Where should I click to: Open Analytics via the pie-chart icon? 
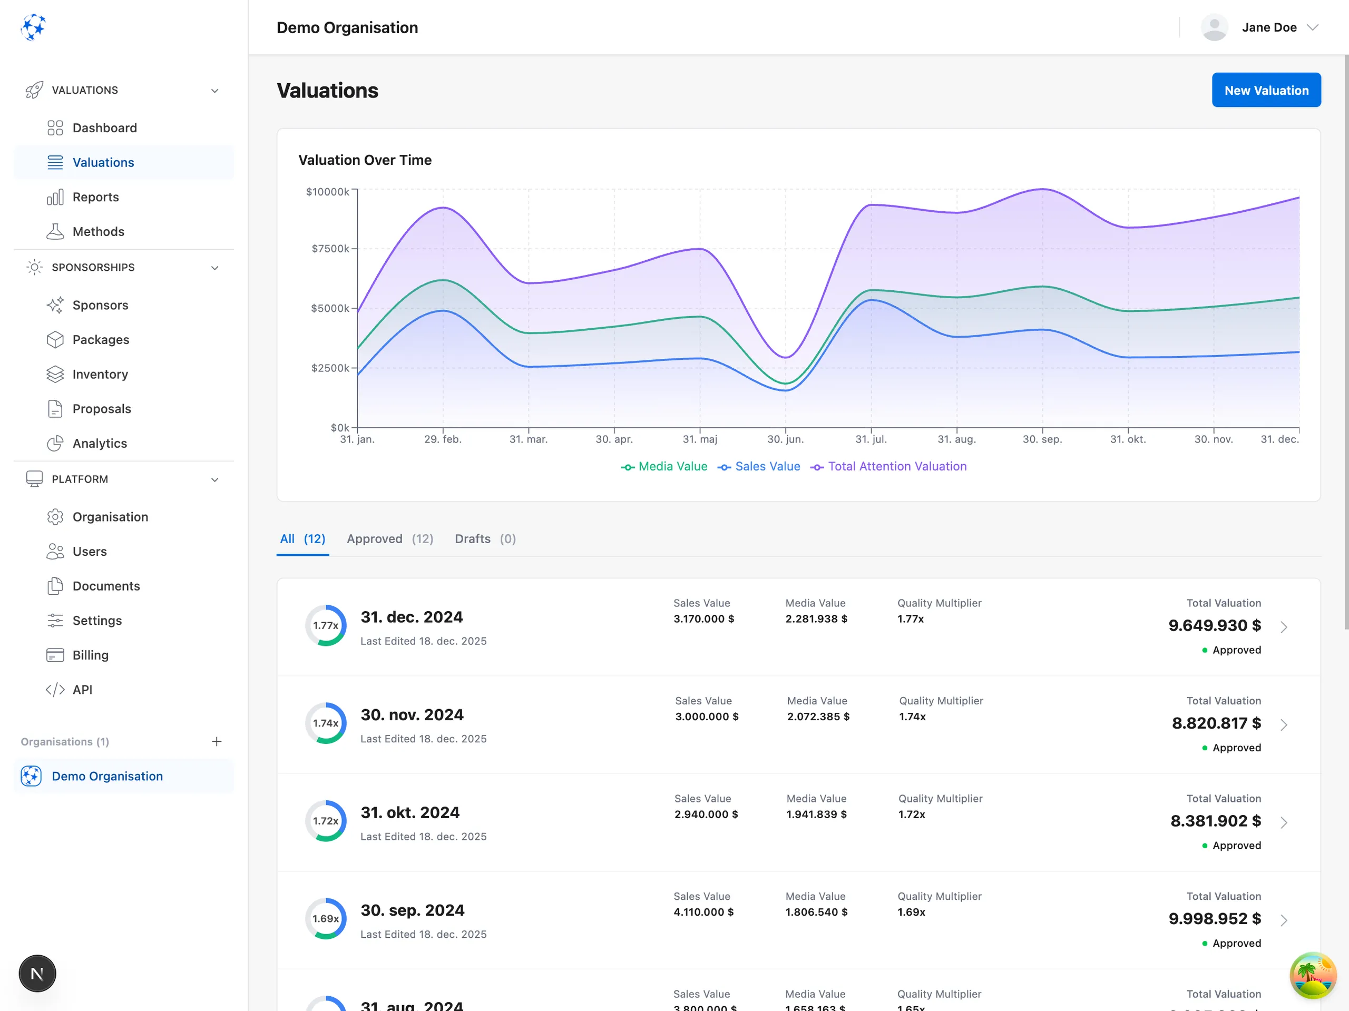55,443
